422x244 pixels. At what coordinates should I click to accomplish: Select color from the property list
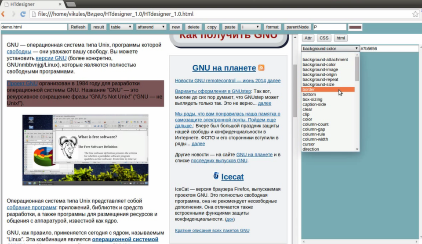coord(307,119)
